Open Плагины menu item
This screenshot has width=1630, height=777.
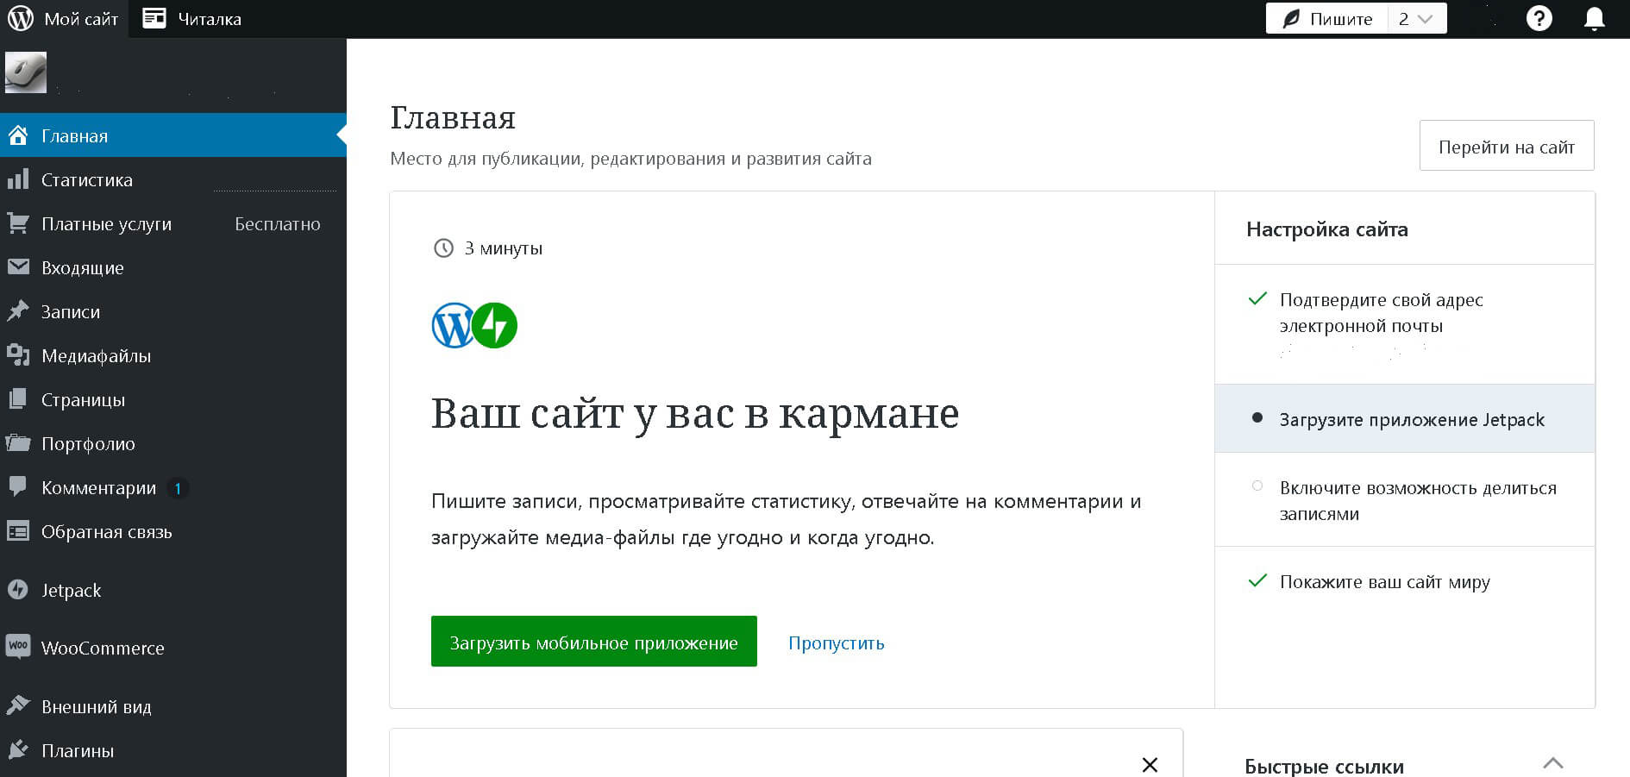click(172, 750)
